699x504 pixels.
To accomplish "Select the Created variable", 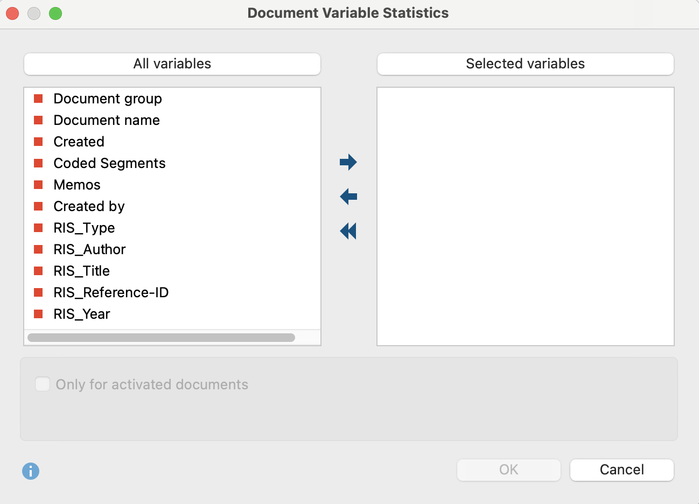I will pos(79,141).
